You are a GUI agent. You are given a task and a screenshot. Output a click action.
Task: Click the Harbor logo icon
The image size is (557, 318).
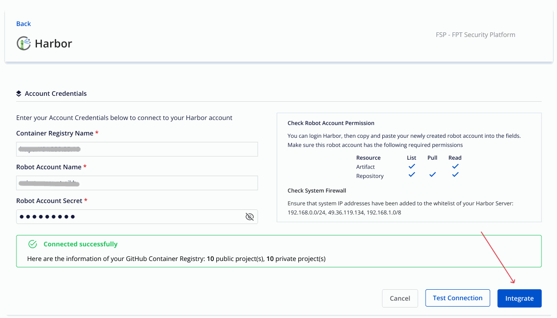coord(24,43)
